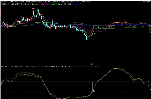151x99 pixels.
Task: Select the 多周期 multi-period tab
Action: click(83, 2)
